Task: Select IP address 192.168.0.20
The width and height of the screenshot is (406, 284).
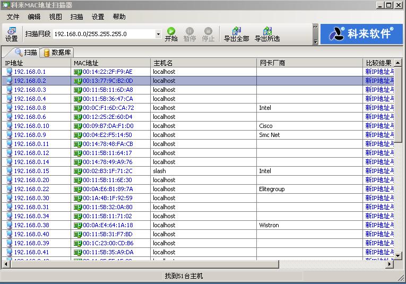Action: point(31,180)
